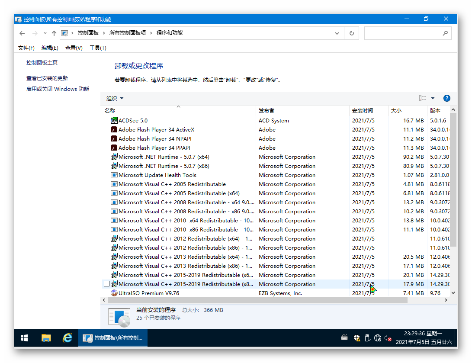Expand the view options dropdown arrow
The image size is (472, 363).
[x=433, y=98]
